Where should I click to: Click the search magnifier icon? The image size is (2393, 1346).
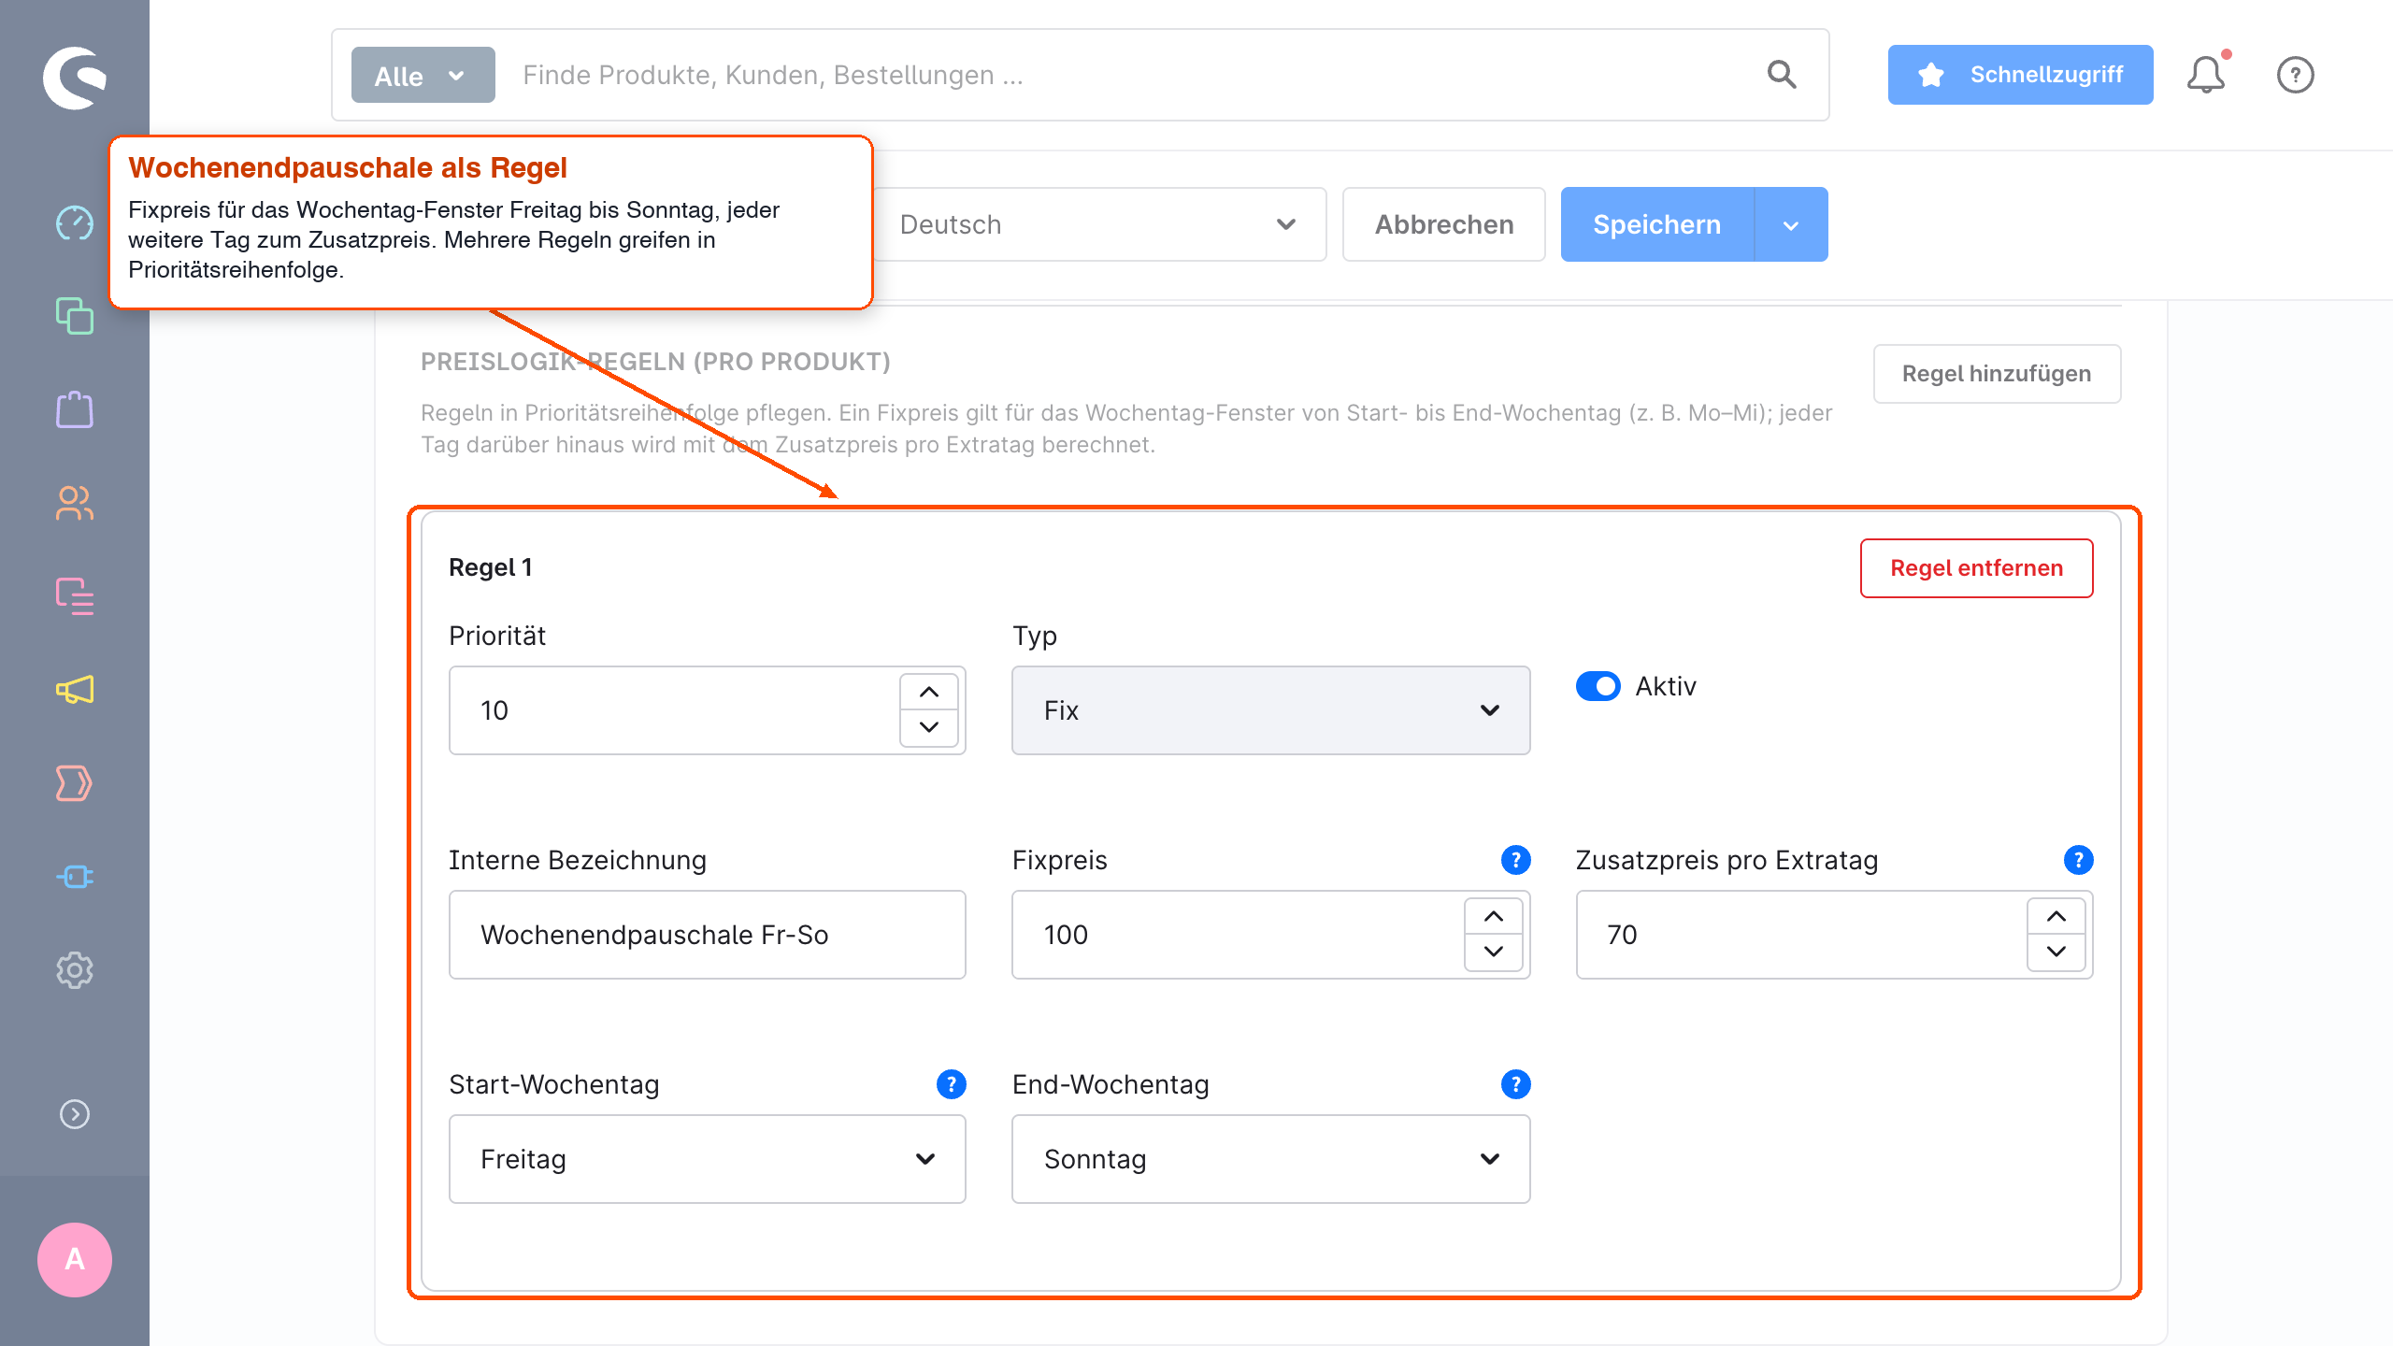tap(1782, 75)
